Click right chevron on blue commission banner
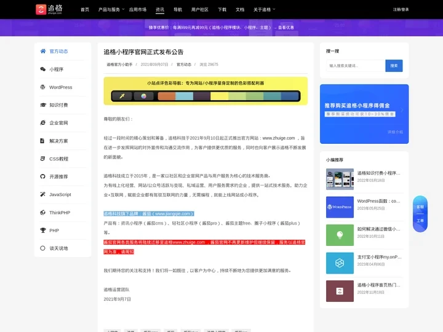Image resolution: width=443 pixels, height=332 pixels. (402, 110)
